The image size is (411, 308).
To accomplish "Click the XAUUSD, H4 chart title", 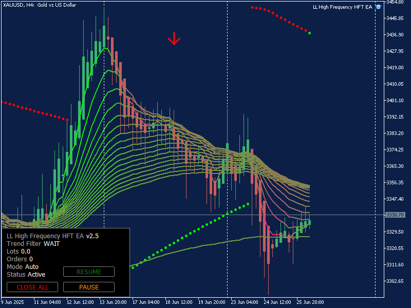I will click(40, 5).
